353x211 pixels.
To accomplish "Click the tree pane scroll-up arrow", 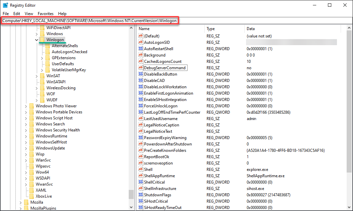I will tap(131, 28).
